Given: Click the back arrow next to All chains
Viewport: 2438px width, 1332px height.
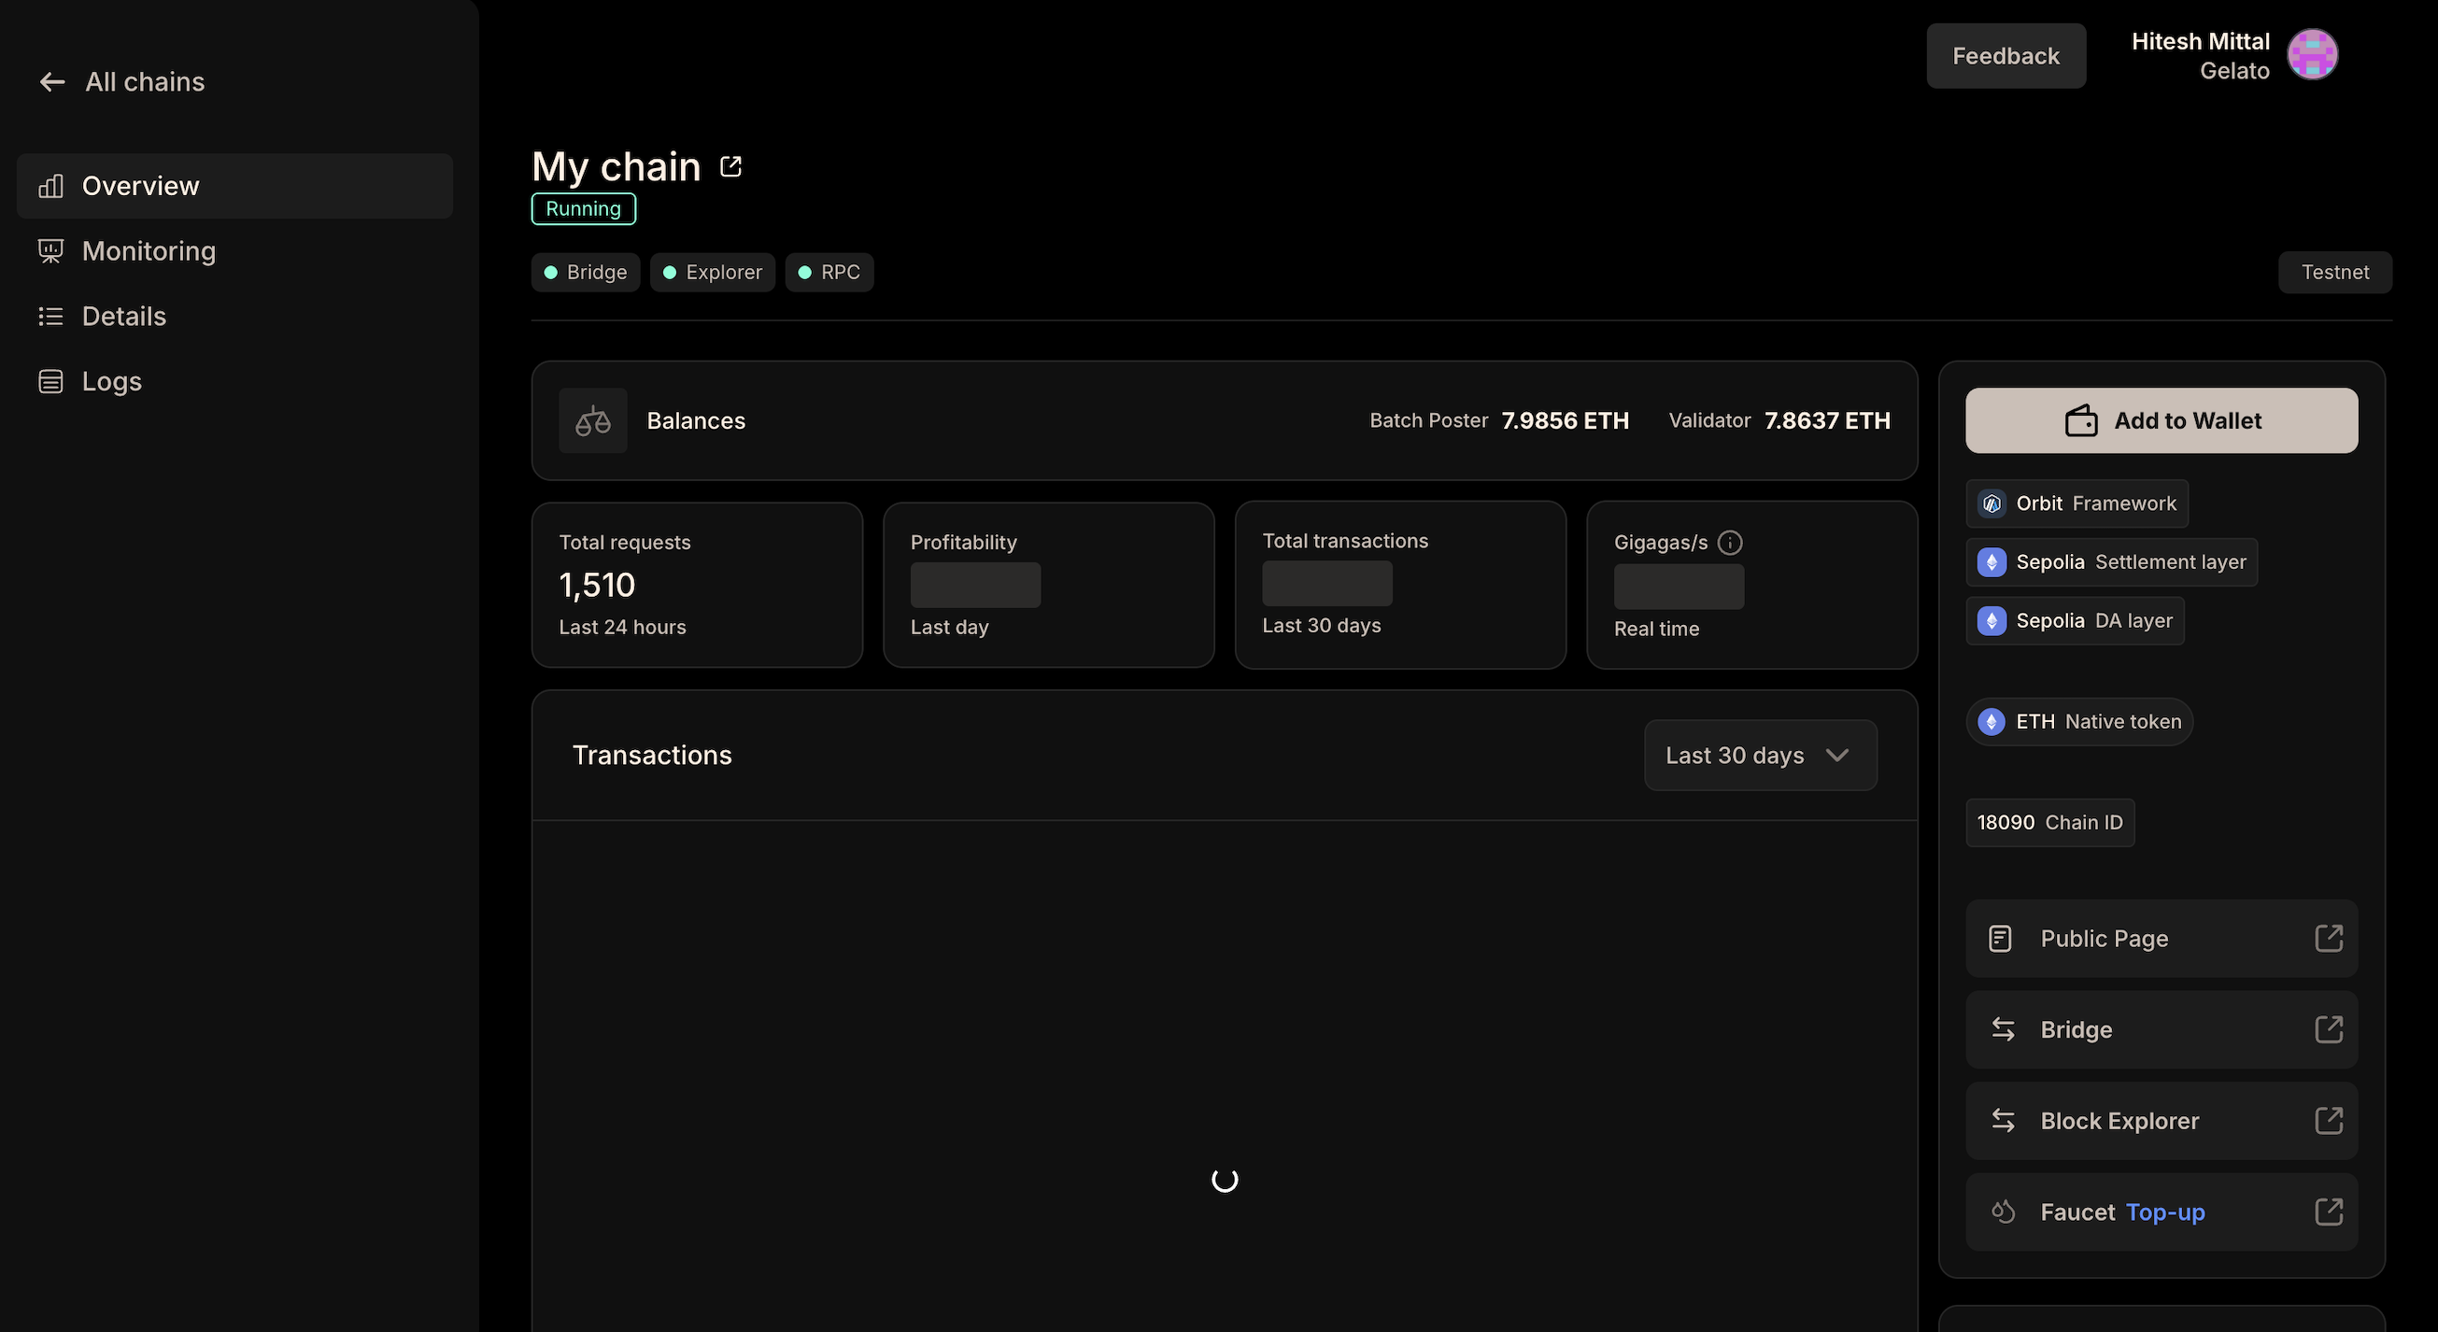Looking at the screenshot, I should [51, 81].
